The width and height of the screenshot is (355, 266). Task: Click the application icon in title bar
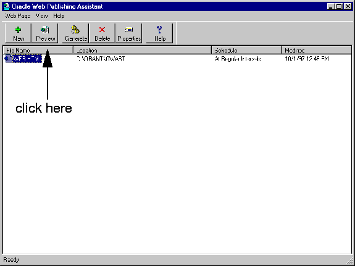7,6
